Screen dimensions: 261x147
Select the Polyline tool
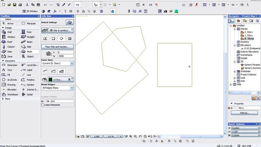tap(28, 80)
